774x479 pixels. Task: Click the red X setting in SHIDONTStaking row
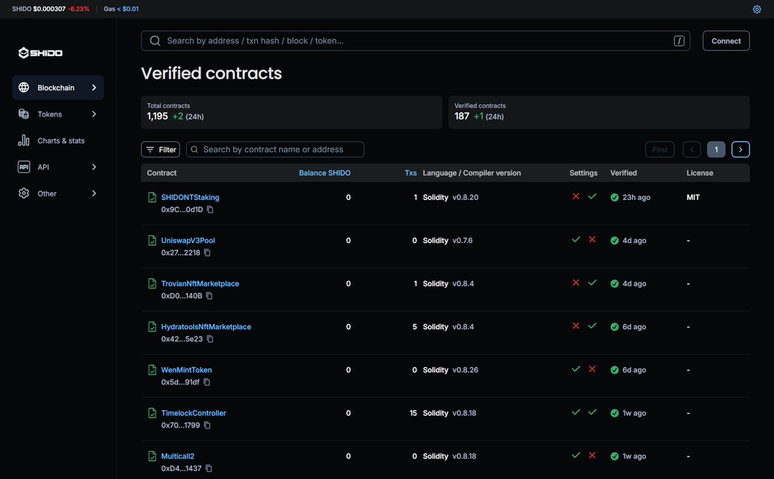coord(576,197)
